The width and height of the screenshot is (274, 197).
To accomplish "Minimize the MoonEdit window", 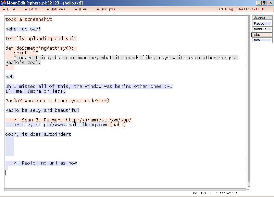I will click(259, 3).
